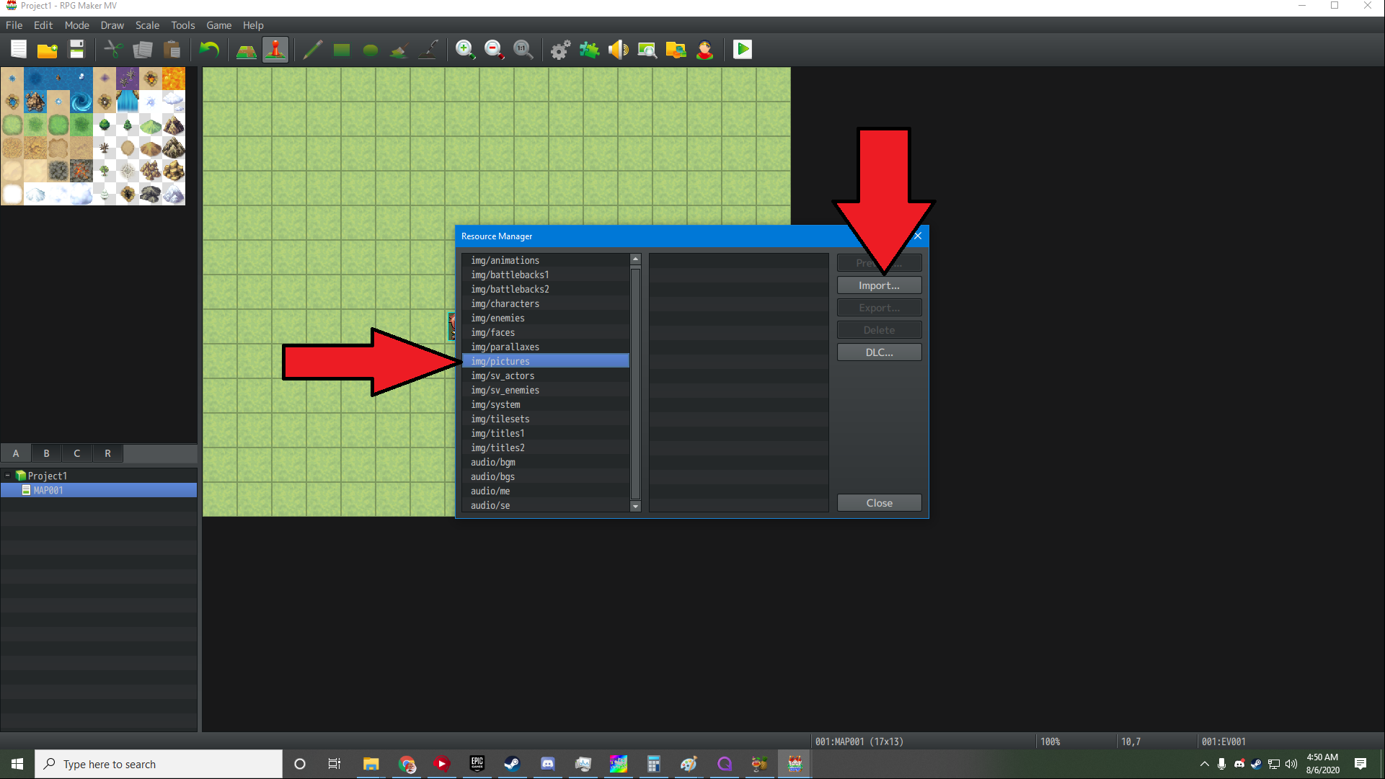Click the DLC... button
The height and width of the screenshot is (779, 1385).
[879, 352]
